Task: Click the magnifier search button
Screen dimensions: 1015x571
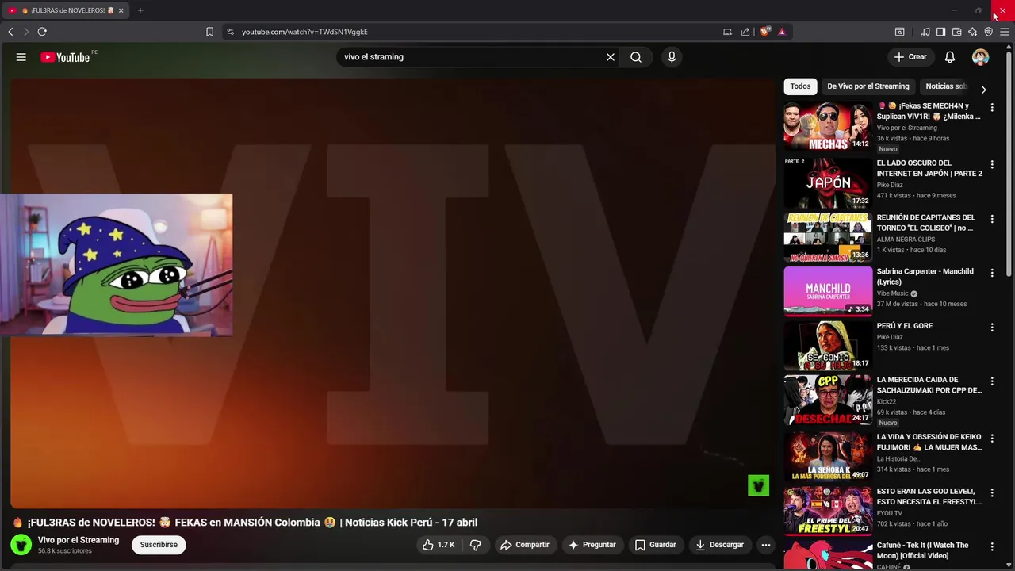Action: click(636, 57)
